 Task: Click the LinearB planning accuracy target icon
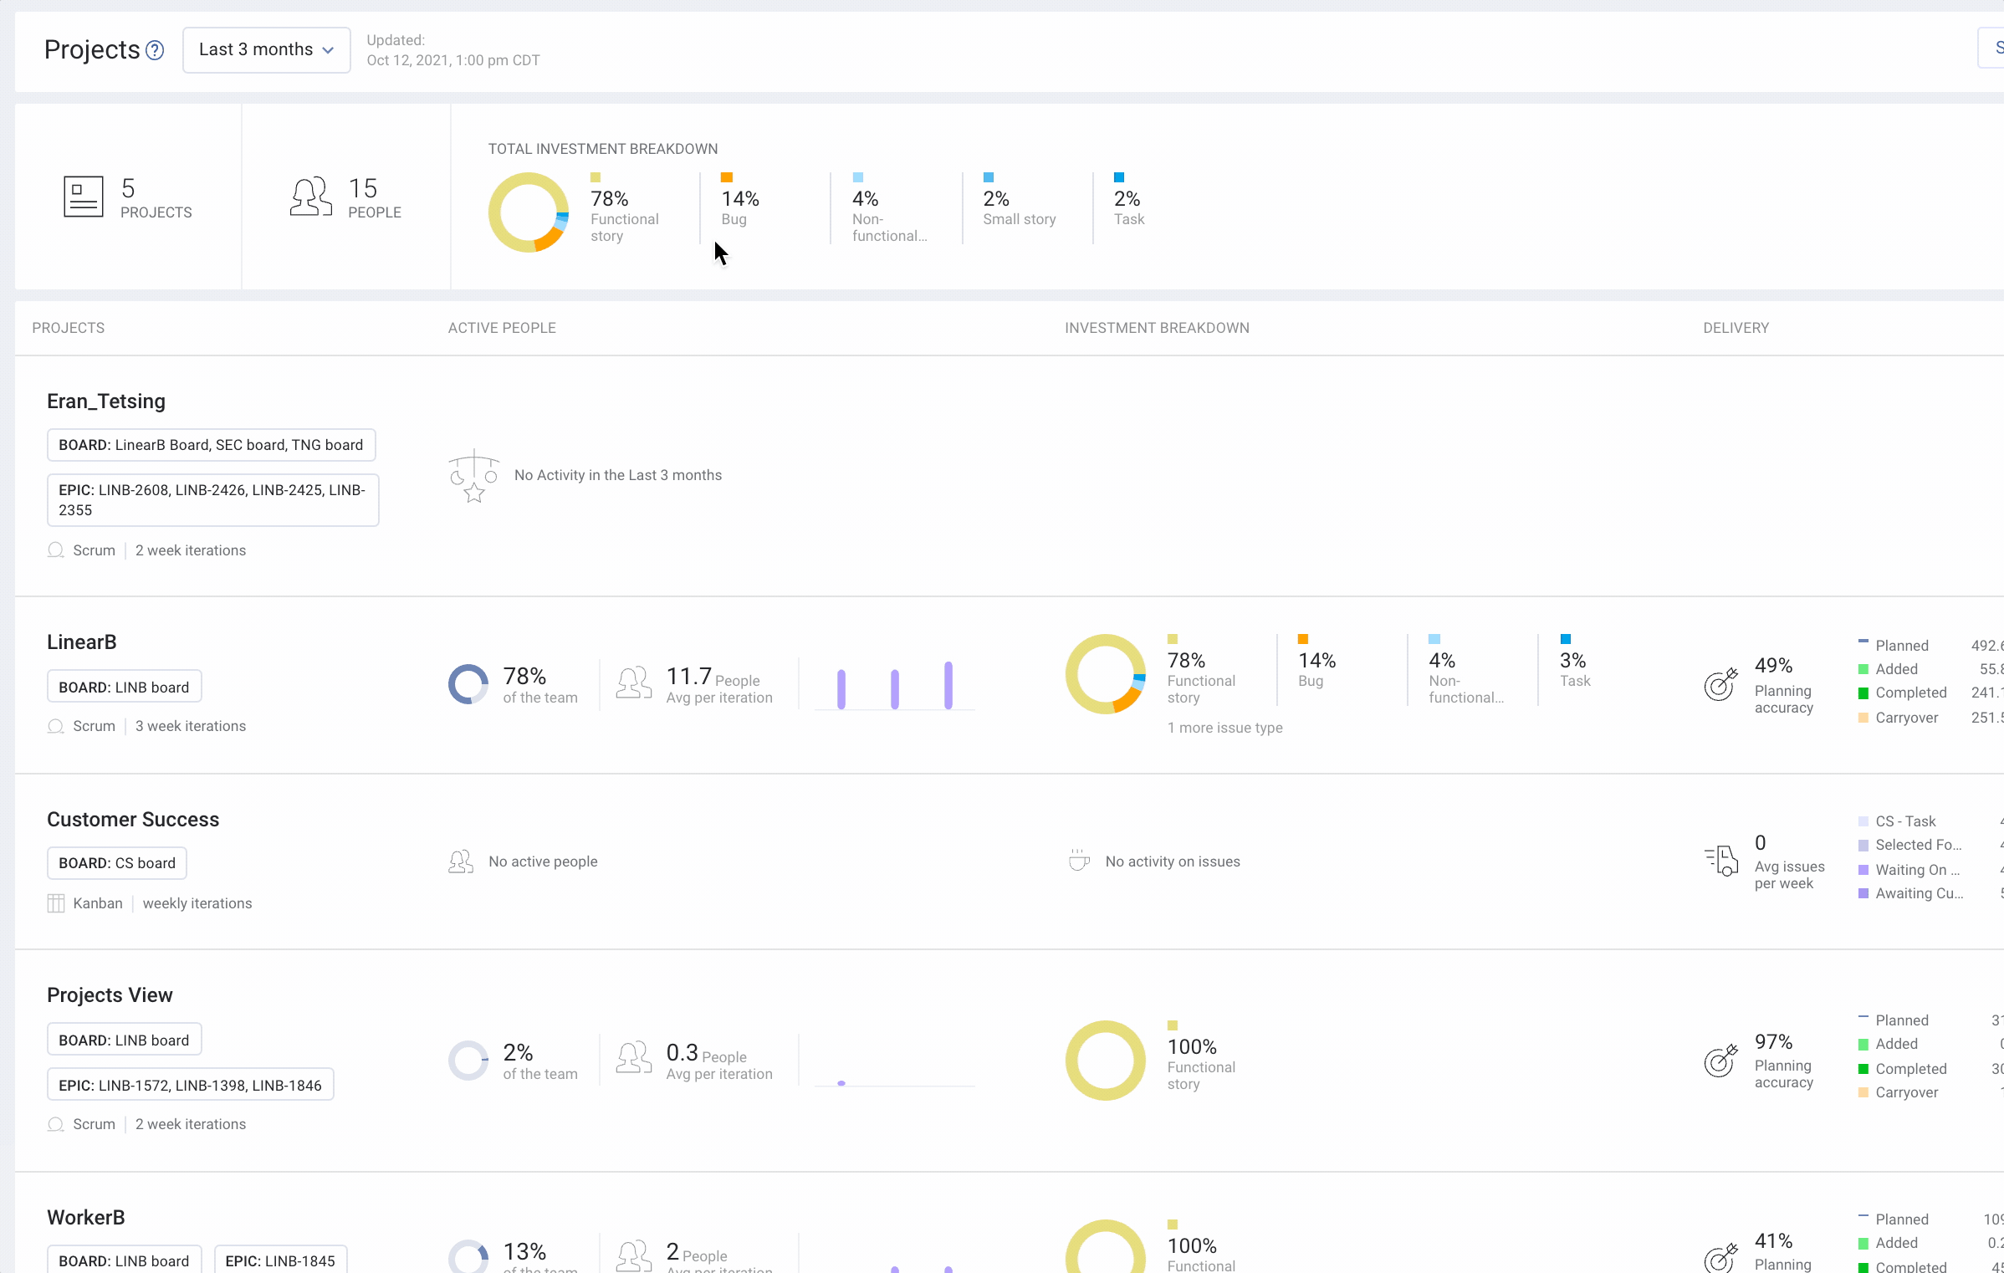pyautogui.click(x=1721, y=684)
